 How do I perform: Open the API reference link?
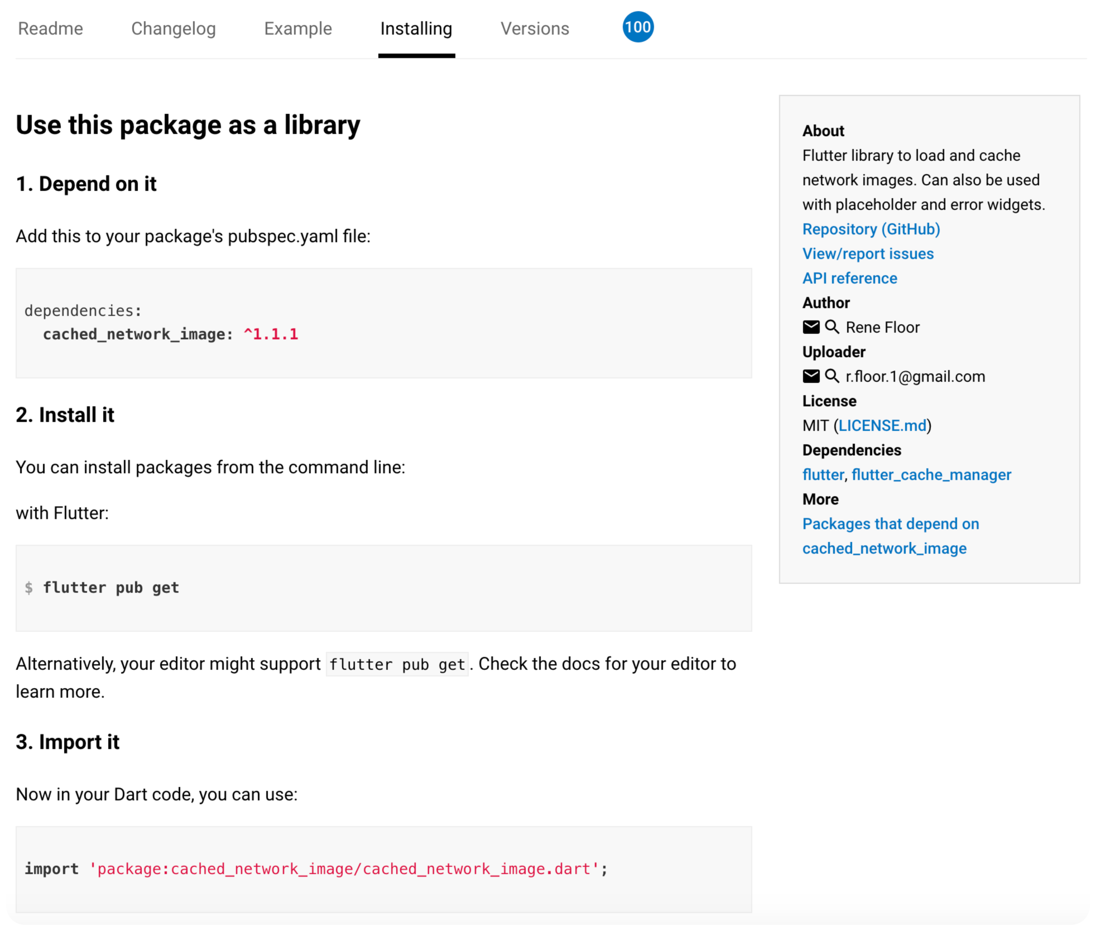pos(849,279)
